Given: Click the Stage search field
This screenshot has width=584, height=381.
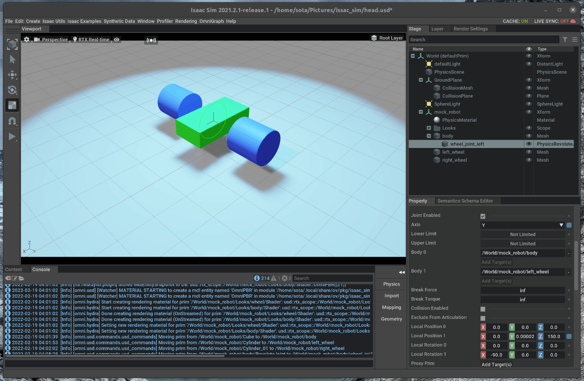Looking at the screenshot, I should click(x=483, y=40).
